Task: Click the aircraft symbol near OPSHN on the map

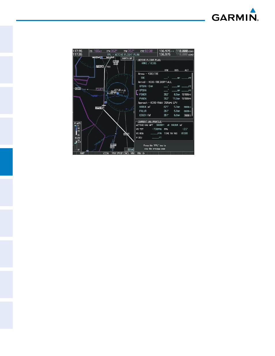Action: [x=104, y=106]
